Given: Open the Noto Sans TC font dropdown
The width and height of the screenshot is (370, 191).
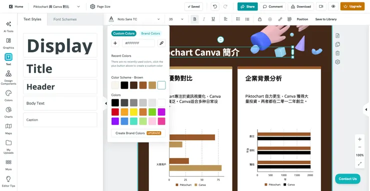Looking at the screenshot, I should click(x=138, y=19).
